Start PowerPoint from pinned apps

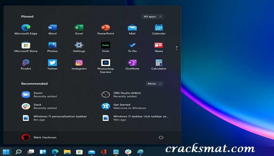[x=106, y=29]
